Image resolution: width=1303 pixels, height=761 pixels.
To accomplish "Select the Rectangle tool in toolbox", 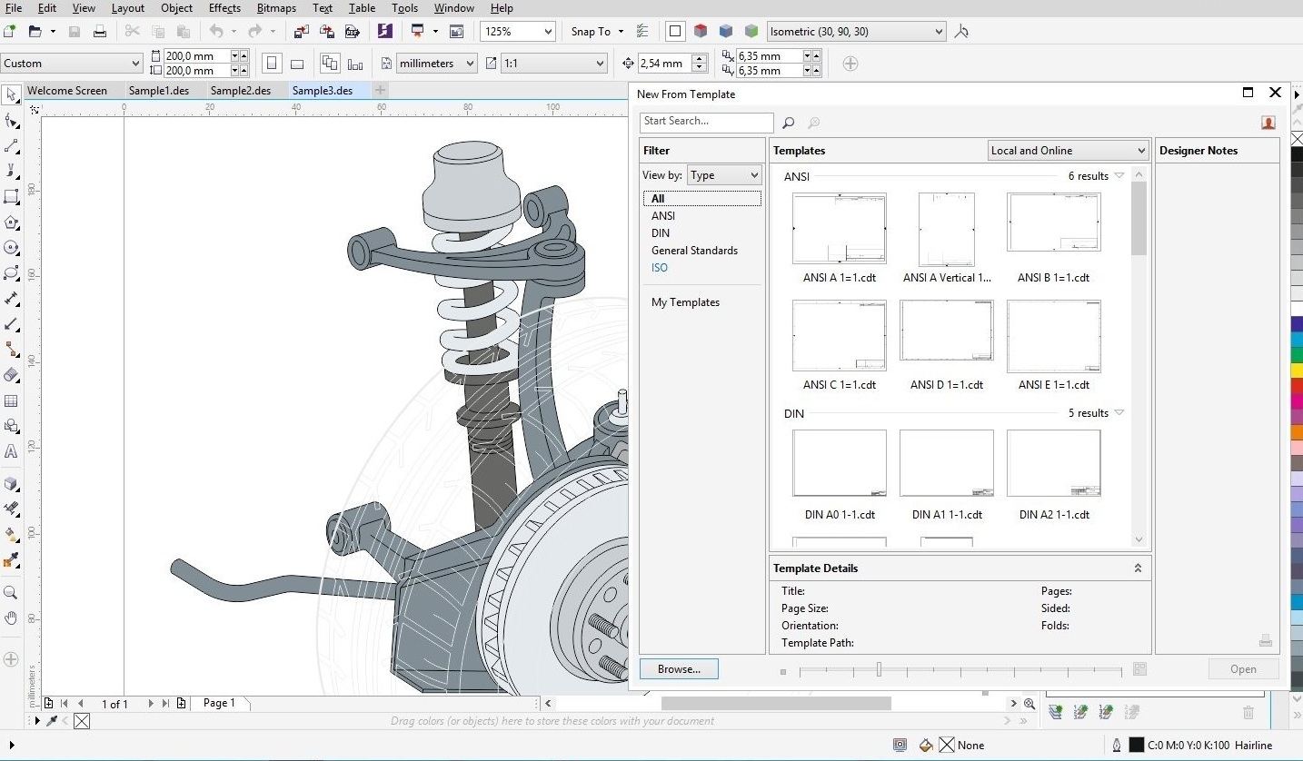I will tap(11, 197).
